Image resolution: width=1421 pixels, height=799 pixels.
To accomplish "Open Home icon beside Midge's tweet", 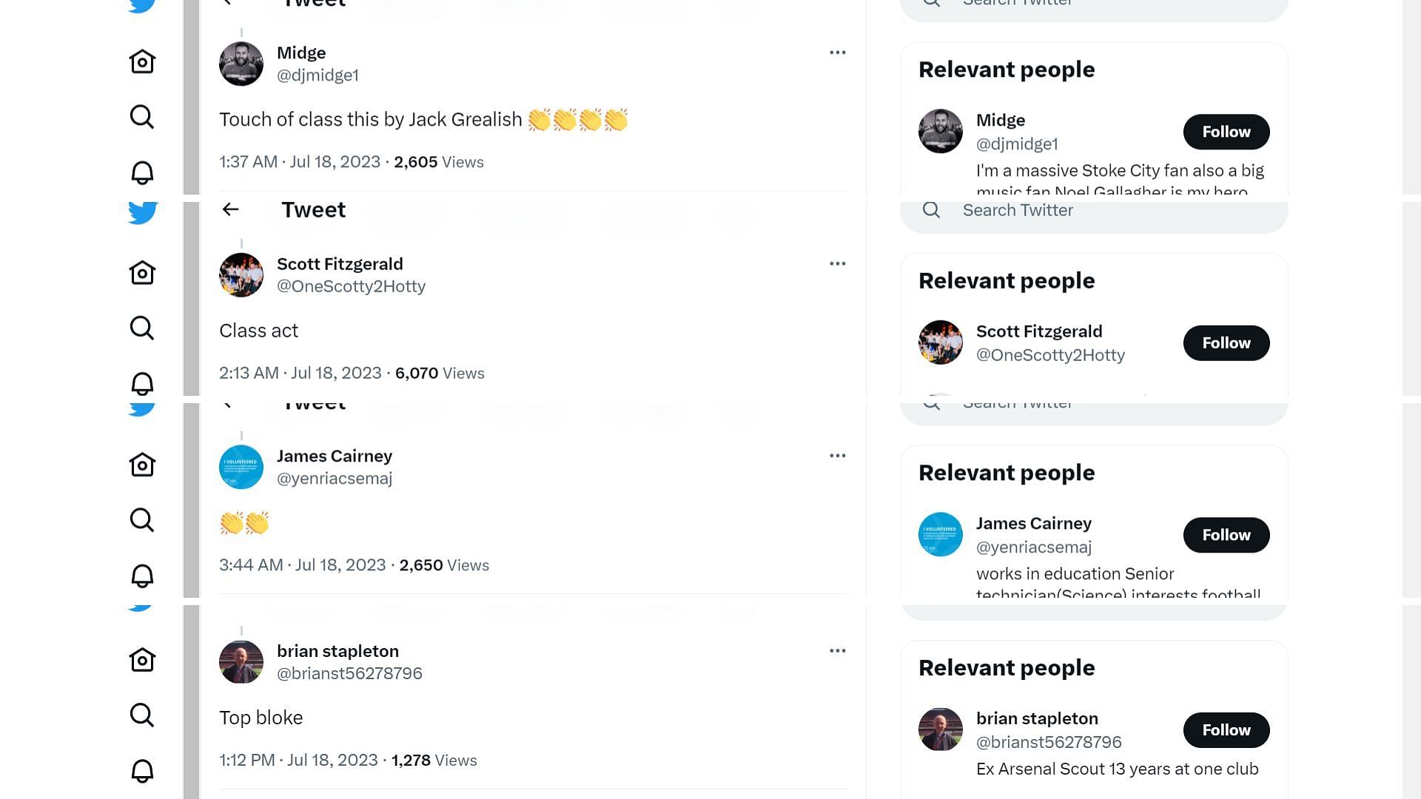I will [x=142, y=61].
